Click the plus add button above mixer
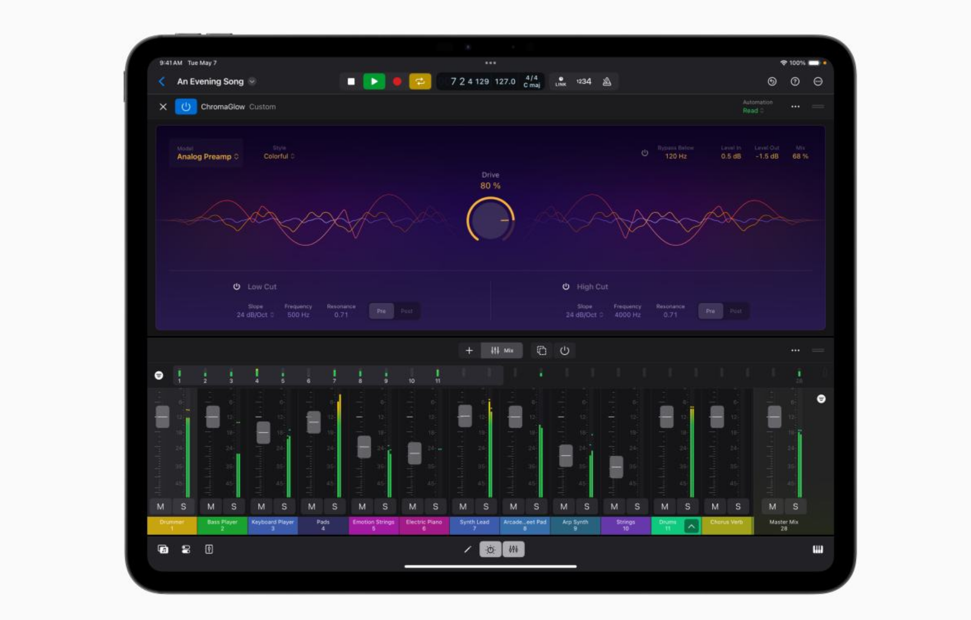Viewport: 971px width, 620px height. pyautogui.click(x=469, y=351)
